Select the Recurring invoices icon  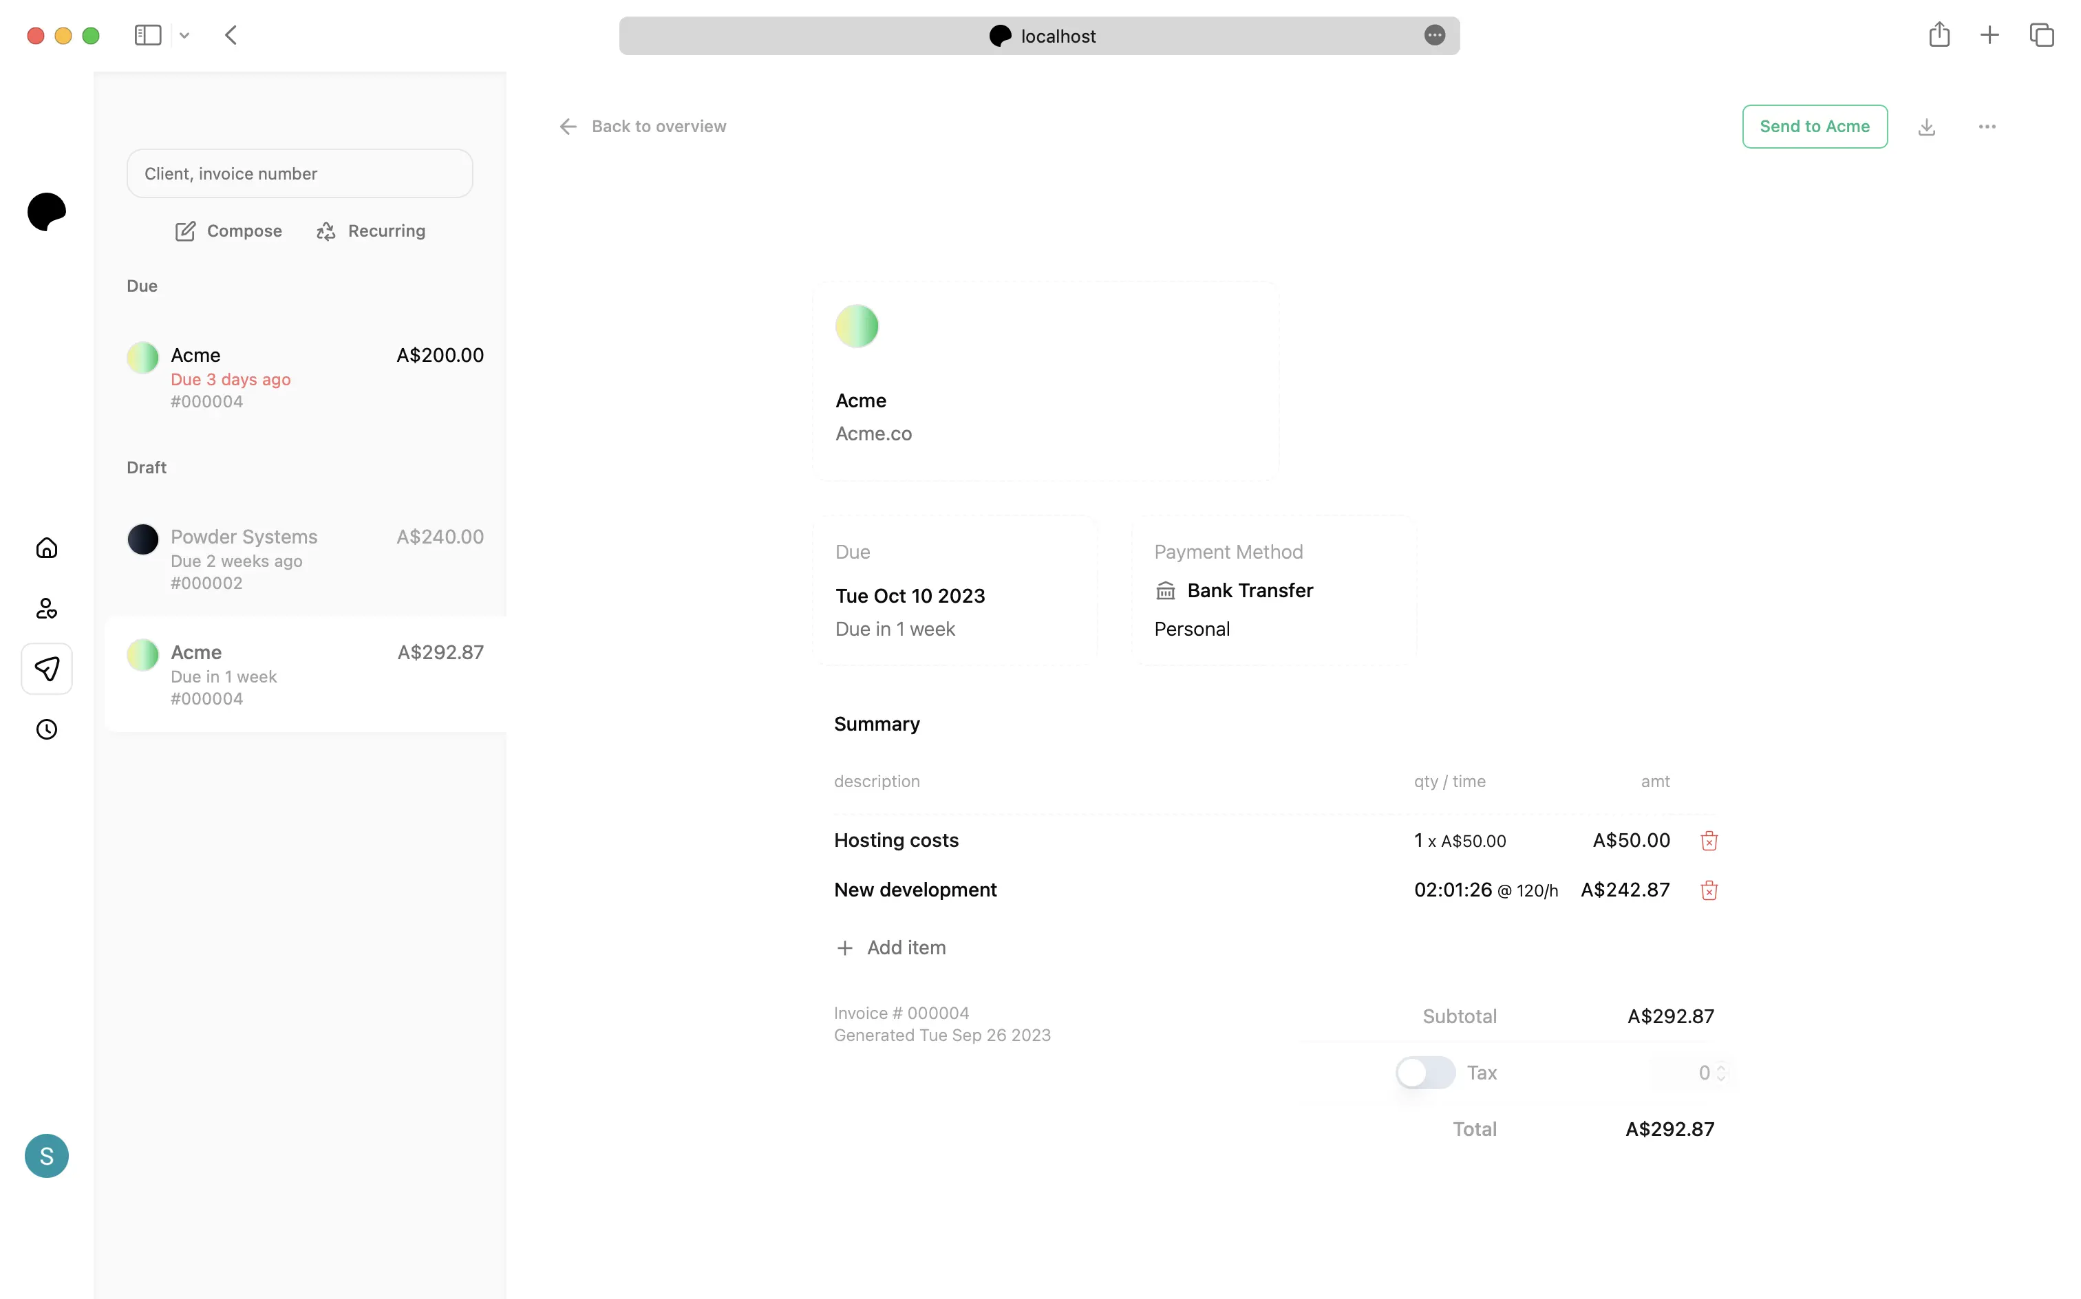[x=326, y=230]
